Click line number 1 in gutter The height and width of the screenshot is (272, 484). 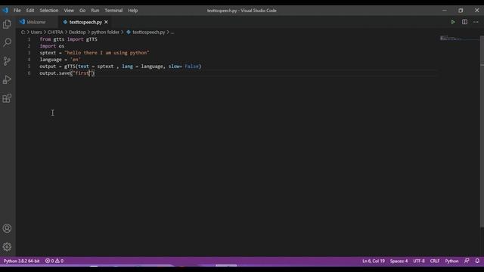click(x=29, y=39)
